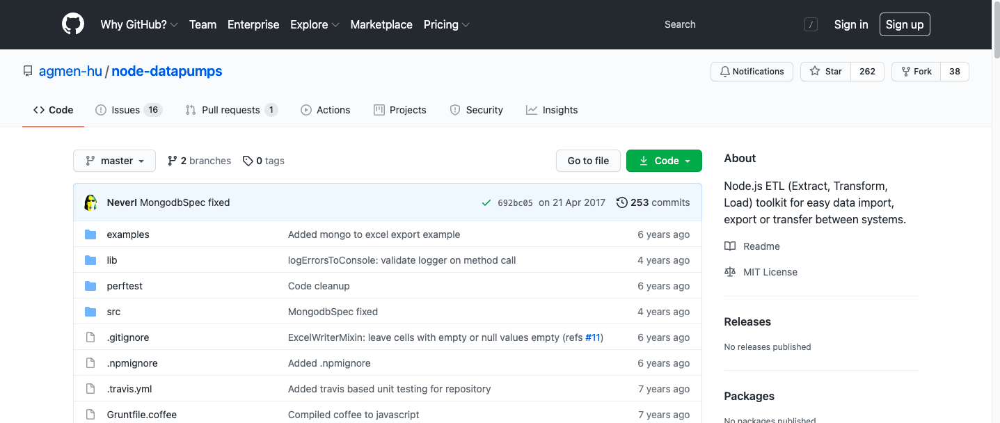The height and width of the screenshot is (423, 1000).
Task: Open the agmen-hu owner profile
Action: point(70,71)
